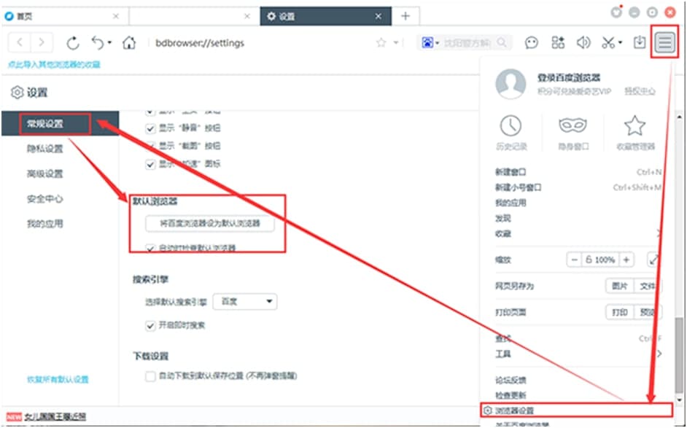
Task: Click the magnifier search icon in toolbar
Action: point(502,42)
